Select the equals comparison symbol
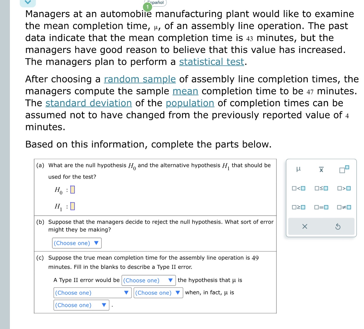This screenshot has height=329, width=364. (321, 207)
